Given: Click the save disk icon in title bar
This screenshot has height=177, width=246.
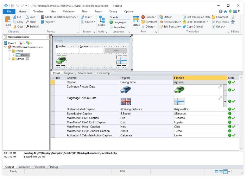Looking at the screenshot, I should coord(13,6).
